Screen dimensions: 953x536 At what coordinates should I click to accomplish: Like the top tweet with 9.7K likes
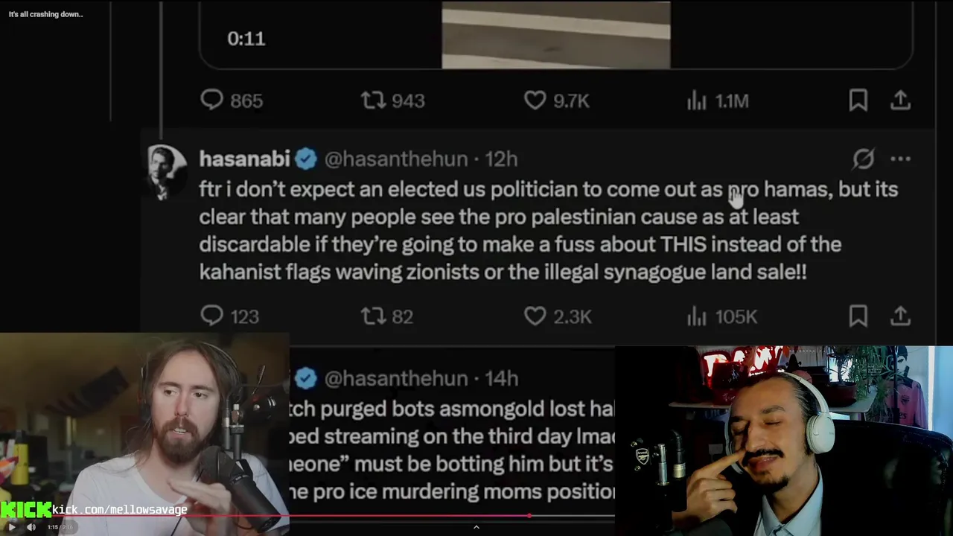(x=535, y=100)
